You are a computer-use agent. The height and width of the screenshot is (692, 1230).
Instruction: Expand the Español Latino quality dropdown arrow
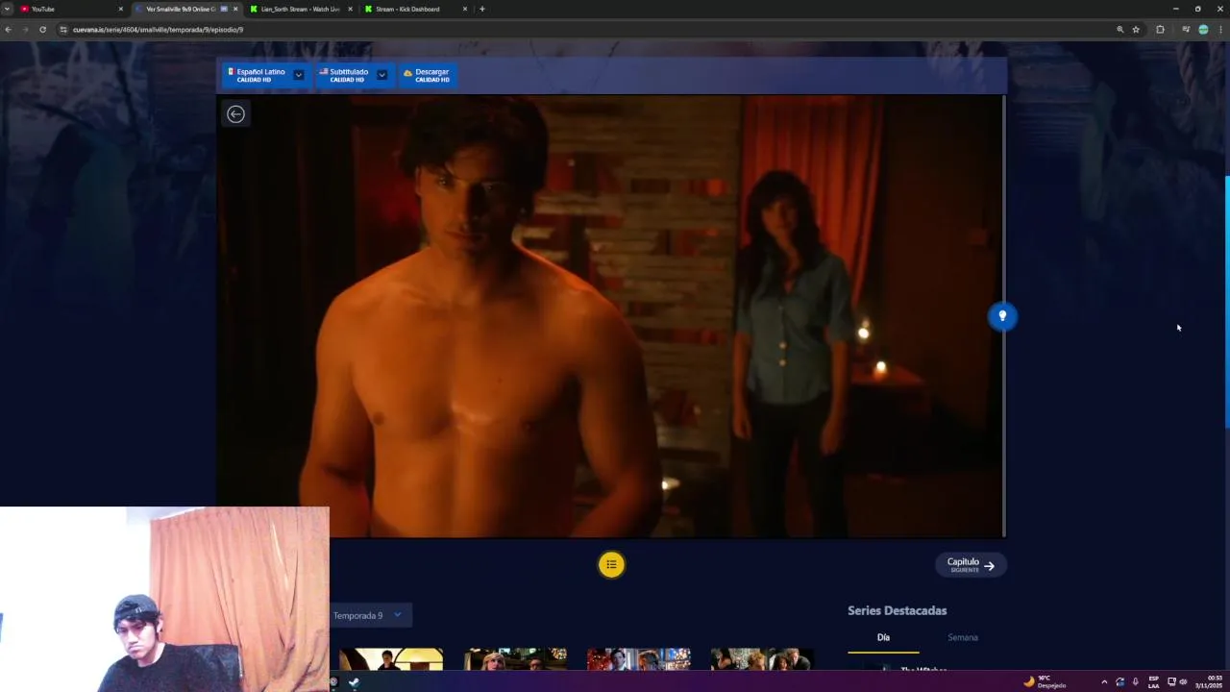[299, 75]
